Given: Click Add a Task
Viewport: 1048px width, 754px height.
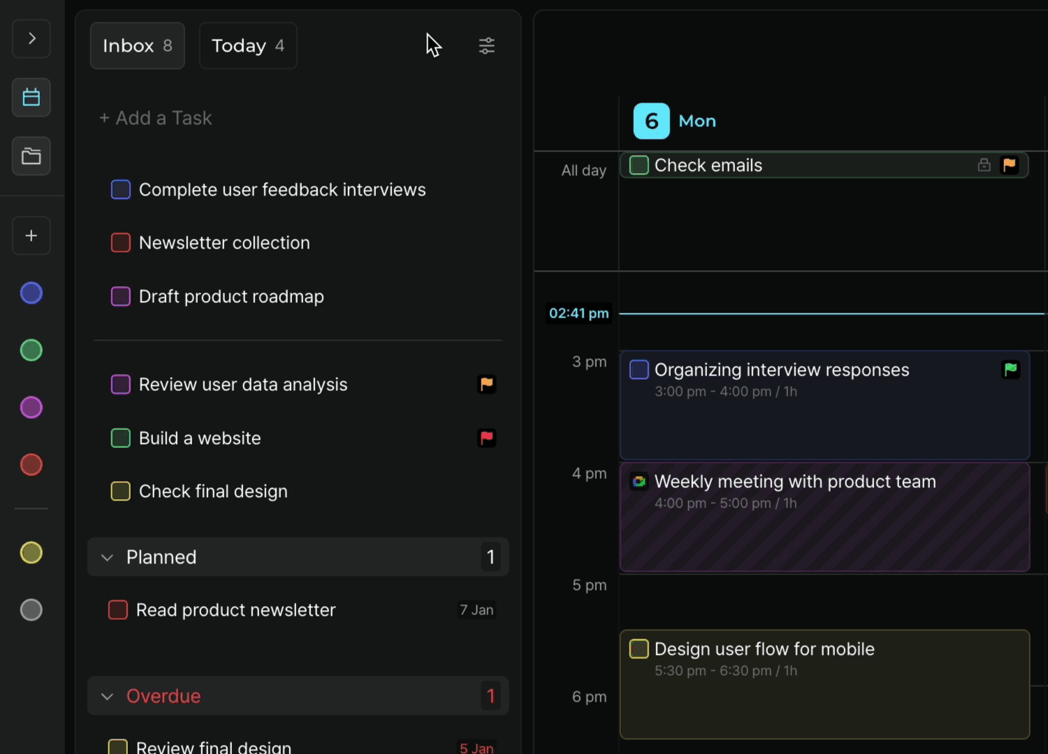Looking at the screenshot, I should pyautogui.click(x=156, y=118).
